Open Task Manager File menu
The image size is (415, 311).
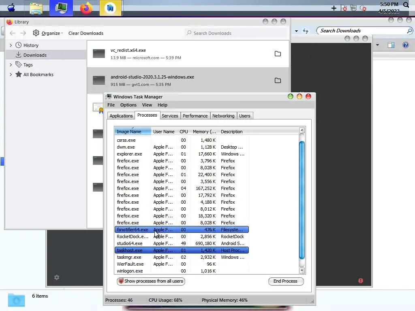click(x=111, y=105)
